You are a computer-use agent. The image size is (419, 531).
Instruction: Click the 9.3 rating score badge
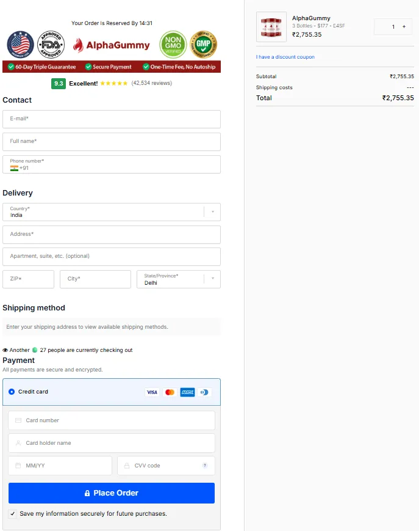(59, 84)
